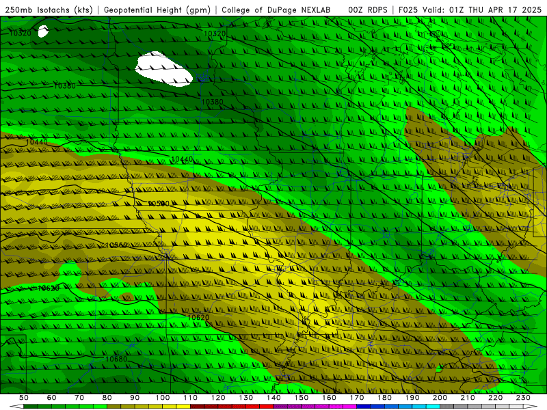
Task: Click the colorbar value 180
Action: pos(384,398)
